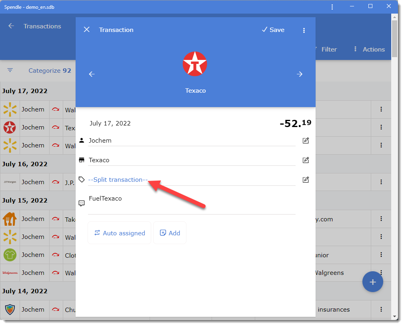Click the red transfer arrow on the Texaco row
404x326 pixels.
(x=56, y=127)
